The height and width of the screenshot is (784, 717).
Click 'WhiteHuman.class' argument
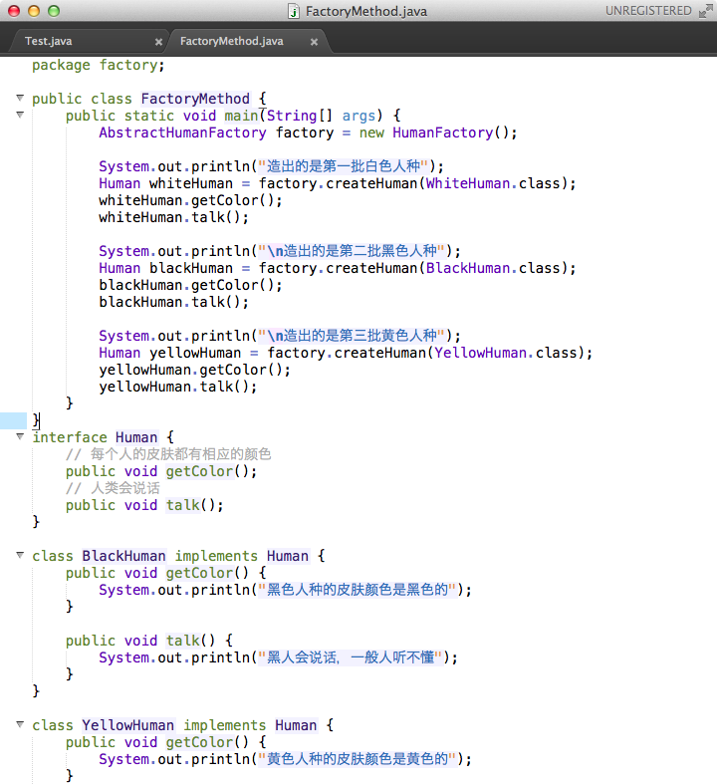493,183
